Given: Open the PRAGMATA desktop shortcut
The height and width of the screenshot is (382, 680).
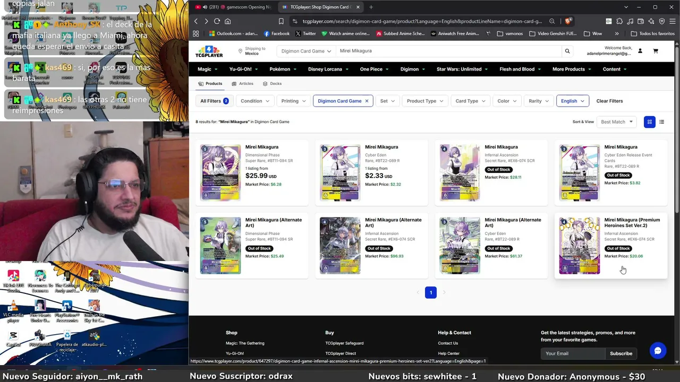Looking at the screenshot, I should 40,338.
